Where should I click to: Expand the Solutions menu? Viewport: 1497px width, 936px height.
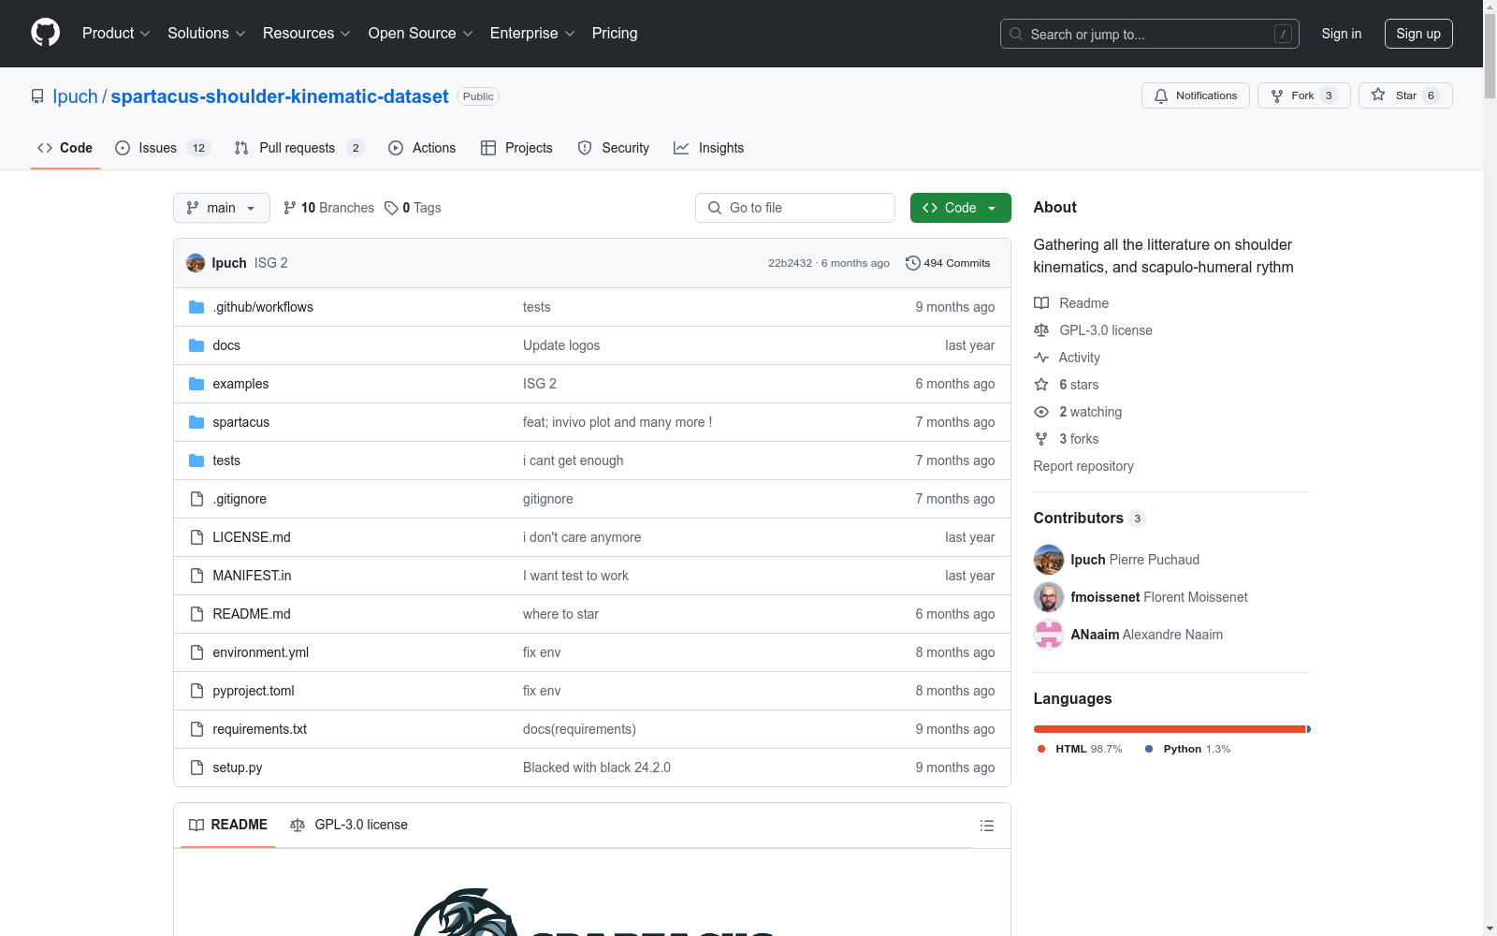(207, 33)
